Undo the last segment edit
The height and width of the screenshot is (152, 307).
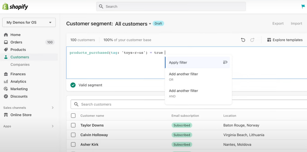click(x=243, y=40)
